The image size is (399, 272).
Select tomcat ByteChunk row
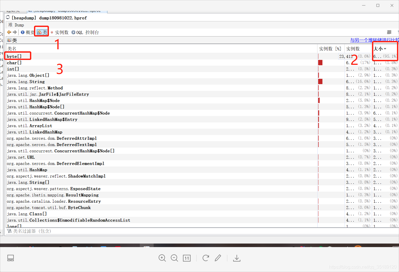[x=202, y=208]
